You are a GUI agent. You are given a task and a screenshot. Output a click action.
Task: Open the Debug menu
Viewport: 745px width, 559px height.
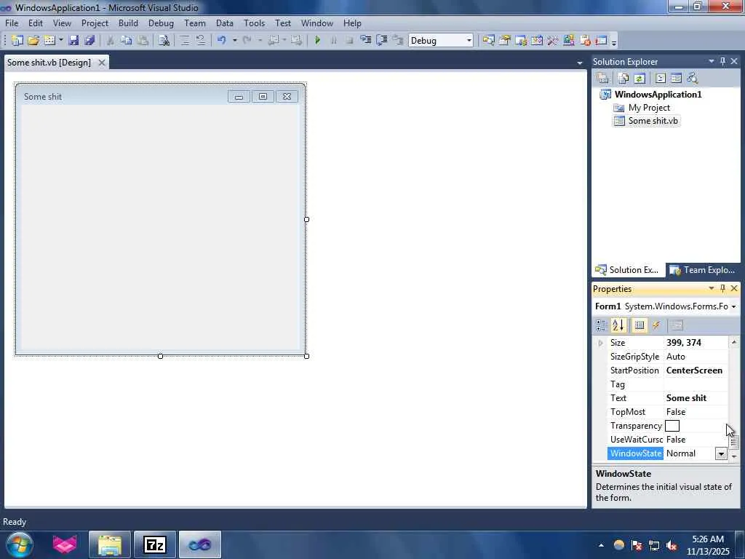click(161, 23)
